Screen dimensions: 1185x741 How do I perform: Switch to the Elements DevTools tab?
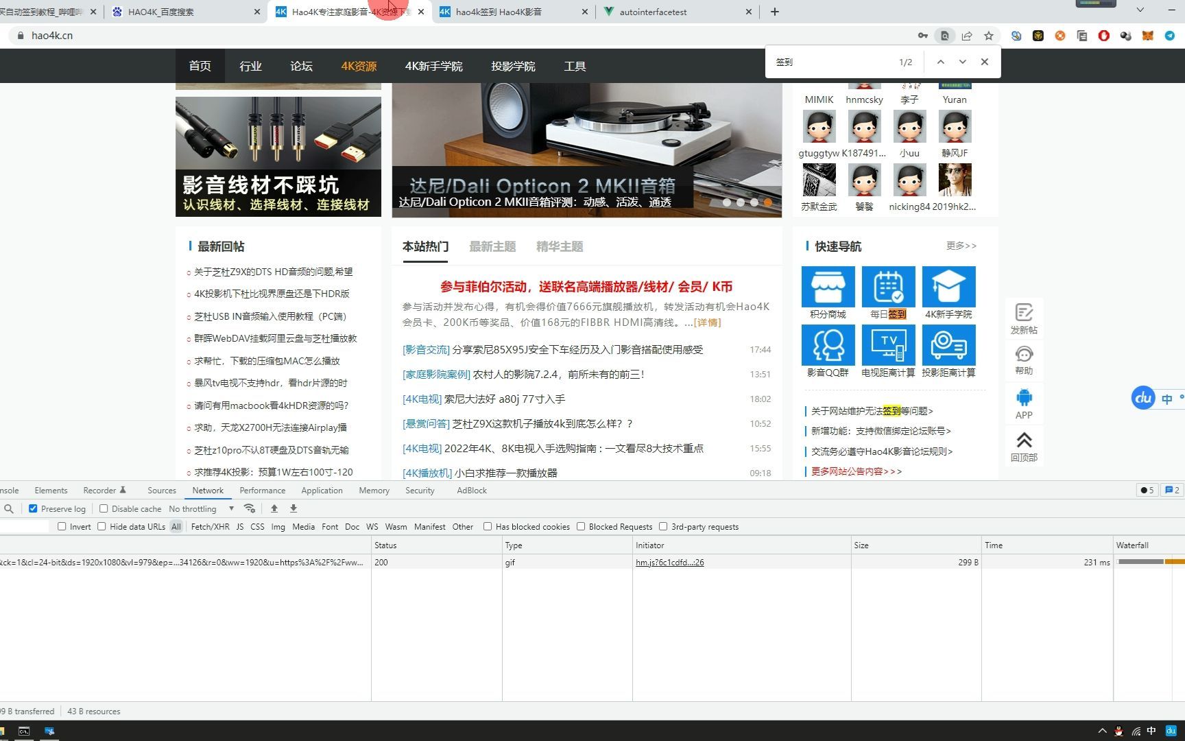coord(51,490)
